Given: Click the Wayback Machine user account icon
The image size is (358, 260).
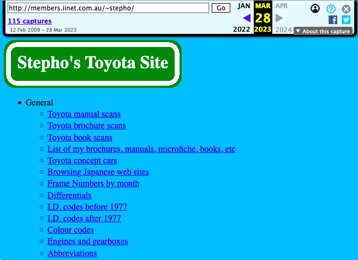Looking at the screenshot, I should coord(315,9).
